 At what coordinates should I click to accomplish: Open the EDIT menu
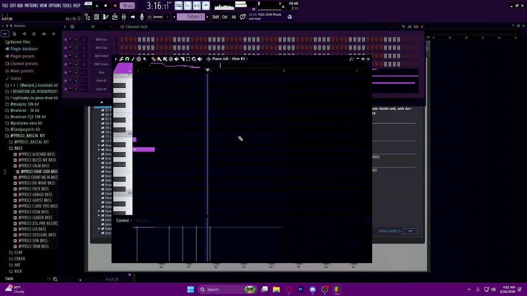(x=13, y=5)
